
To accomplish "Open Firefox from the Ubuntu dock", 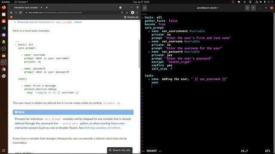I will point(4,8).
